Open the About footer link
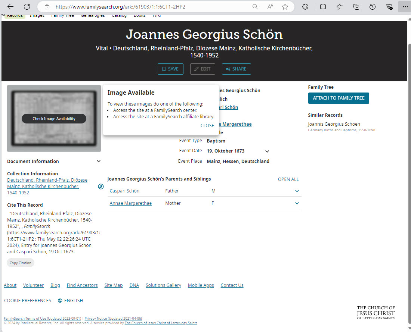 pyautogui.click(x=10, y=285)
